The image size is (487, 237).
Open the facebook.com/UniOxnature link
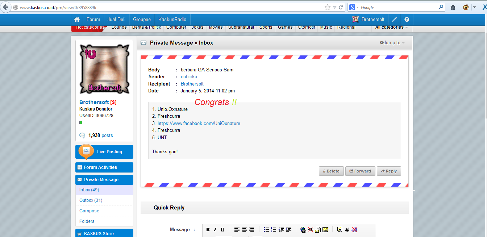[199, 124]
